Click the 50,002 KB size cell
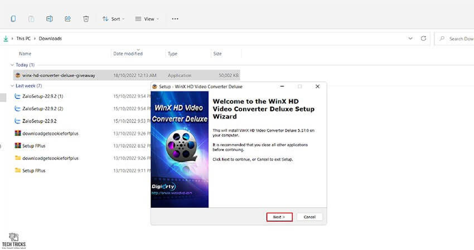 click(229, 76)
